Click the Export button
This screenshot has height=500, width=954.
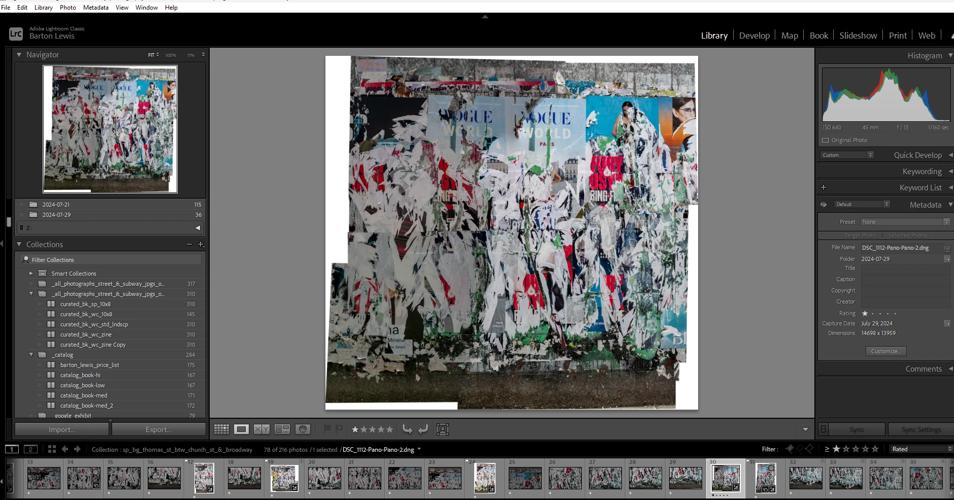pyautogui.click(x=158, y=429)
